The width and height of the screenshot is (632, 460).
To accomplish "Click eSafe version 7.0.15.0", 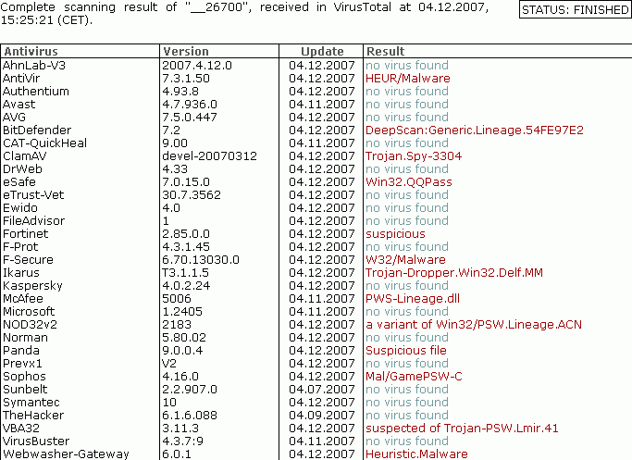I will click(186, 181).
